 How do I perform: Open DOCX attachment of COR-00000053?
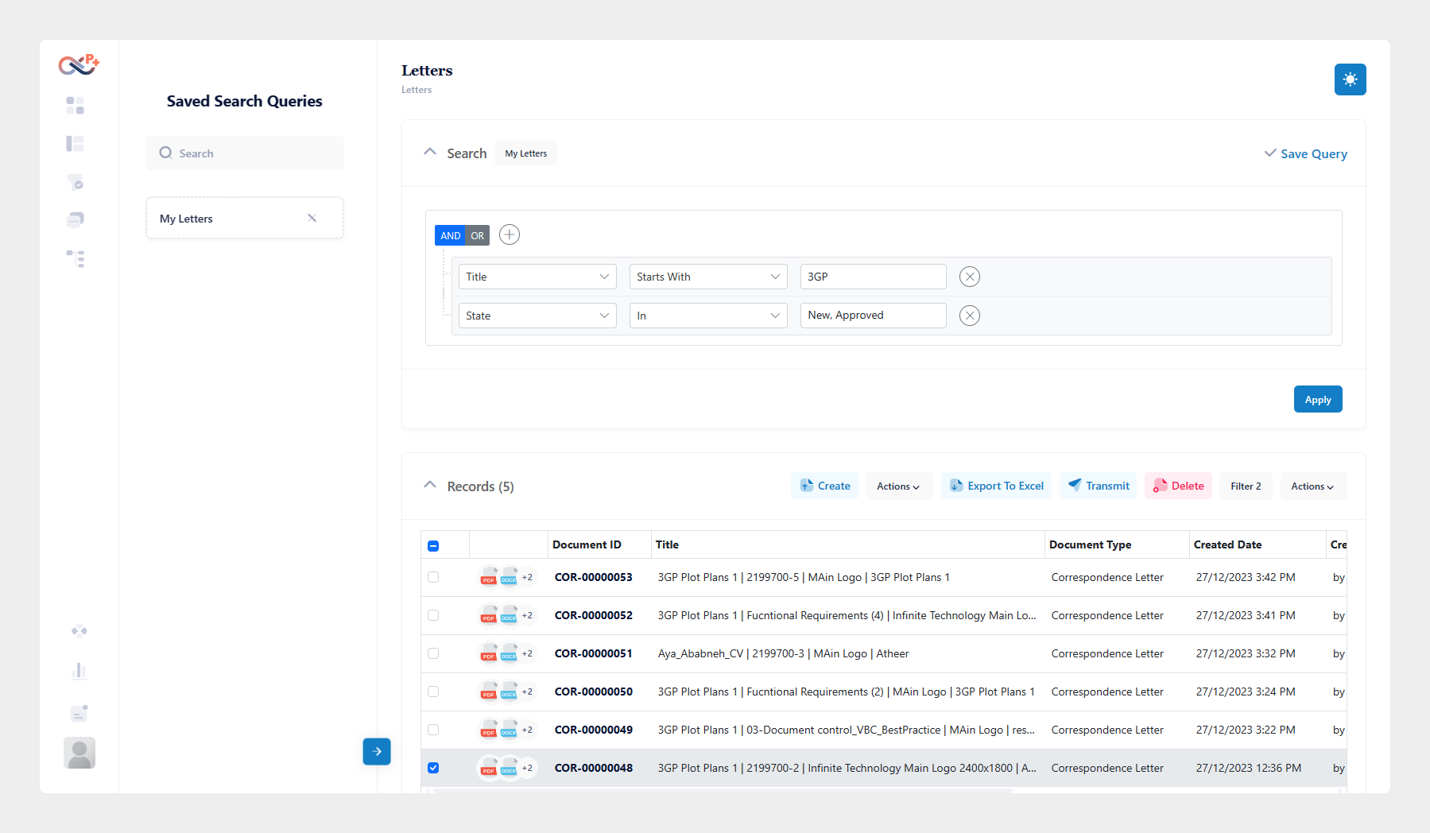click(509, 577)
